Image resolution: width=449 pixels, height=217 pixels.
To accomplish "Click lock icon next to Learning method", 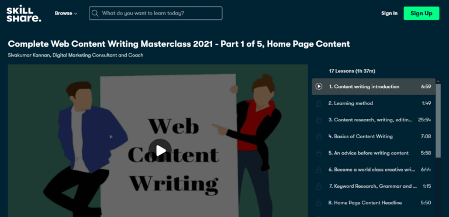I will (x=319, y=103).
